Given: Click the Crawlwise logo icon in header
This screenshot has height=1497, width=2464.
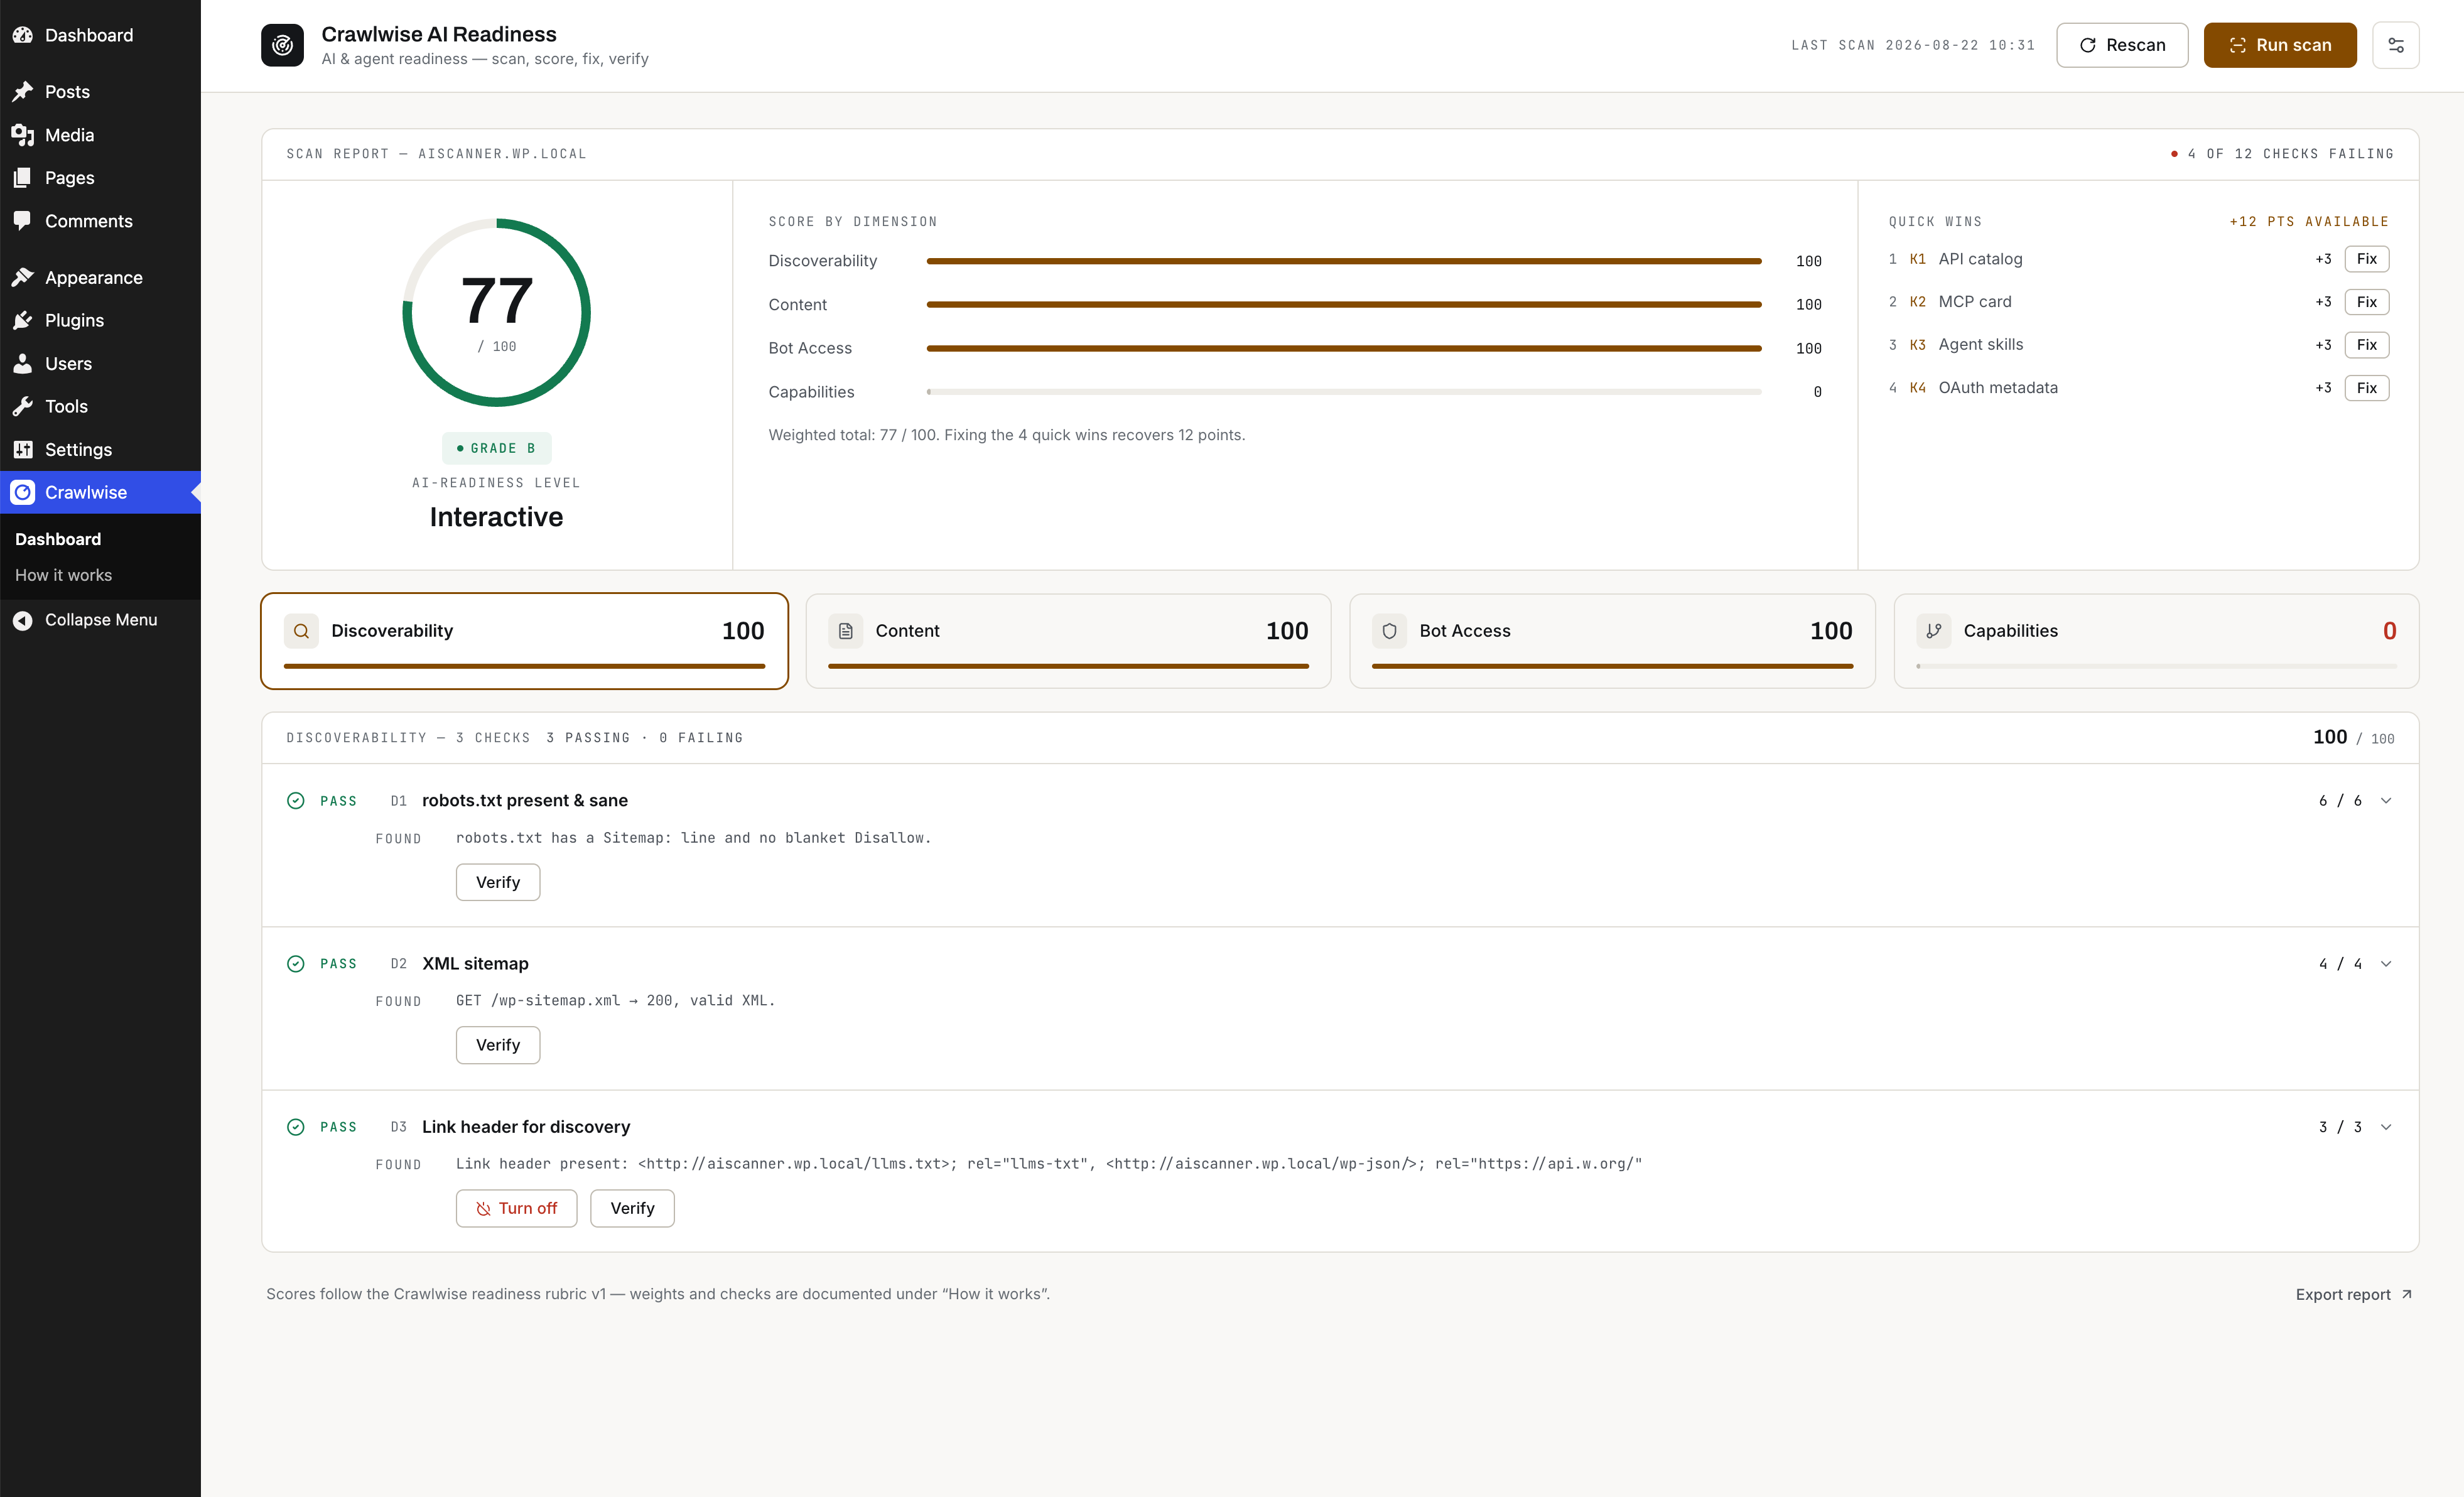Looking at the screenshot, I should pos(282,45).
